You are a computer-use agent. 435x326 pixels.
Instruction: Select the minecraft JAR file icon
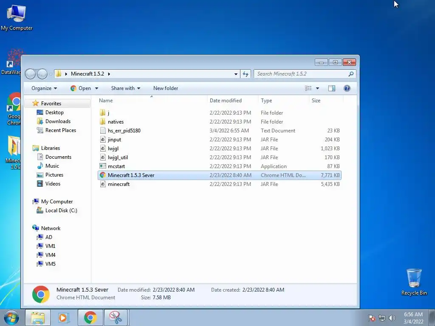(103, 184)
